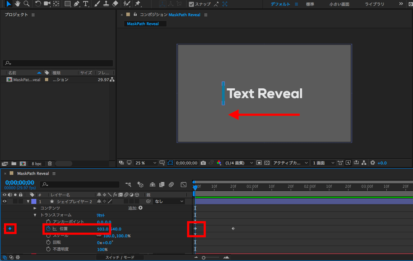Open the Graph Editor in timeline
The height and width of the screenshot is (261, 413).
pos(183,185)
